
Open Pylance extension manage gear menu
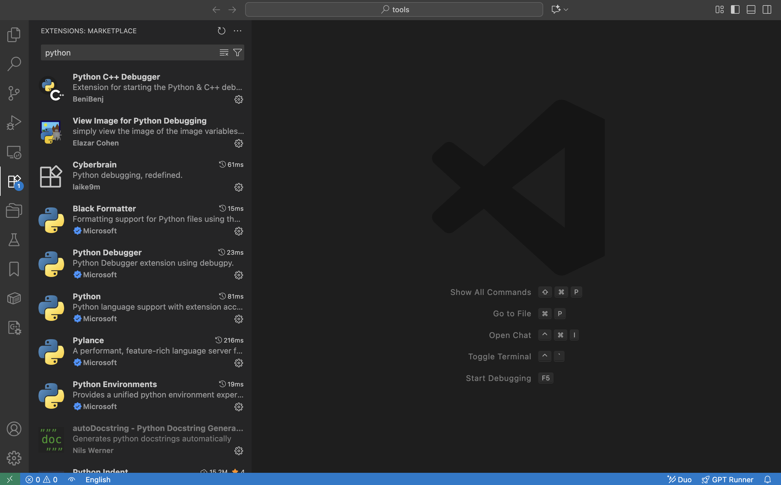pyautogui.click(x=238, y=363)
